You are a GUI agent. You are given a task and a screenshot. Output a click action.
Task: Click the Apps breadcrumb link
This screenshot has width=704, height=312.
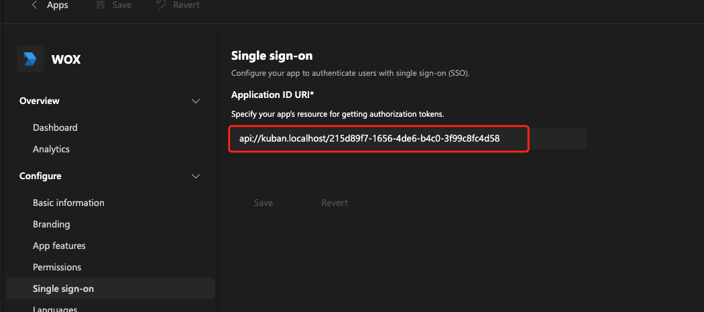point(57,5)
